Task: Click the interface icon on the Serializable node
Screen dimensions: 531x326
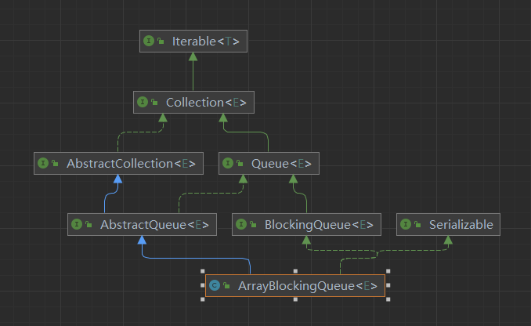Action: tap(406, 224)
